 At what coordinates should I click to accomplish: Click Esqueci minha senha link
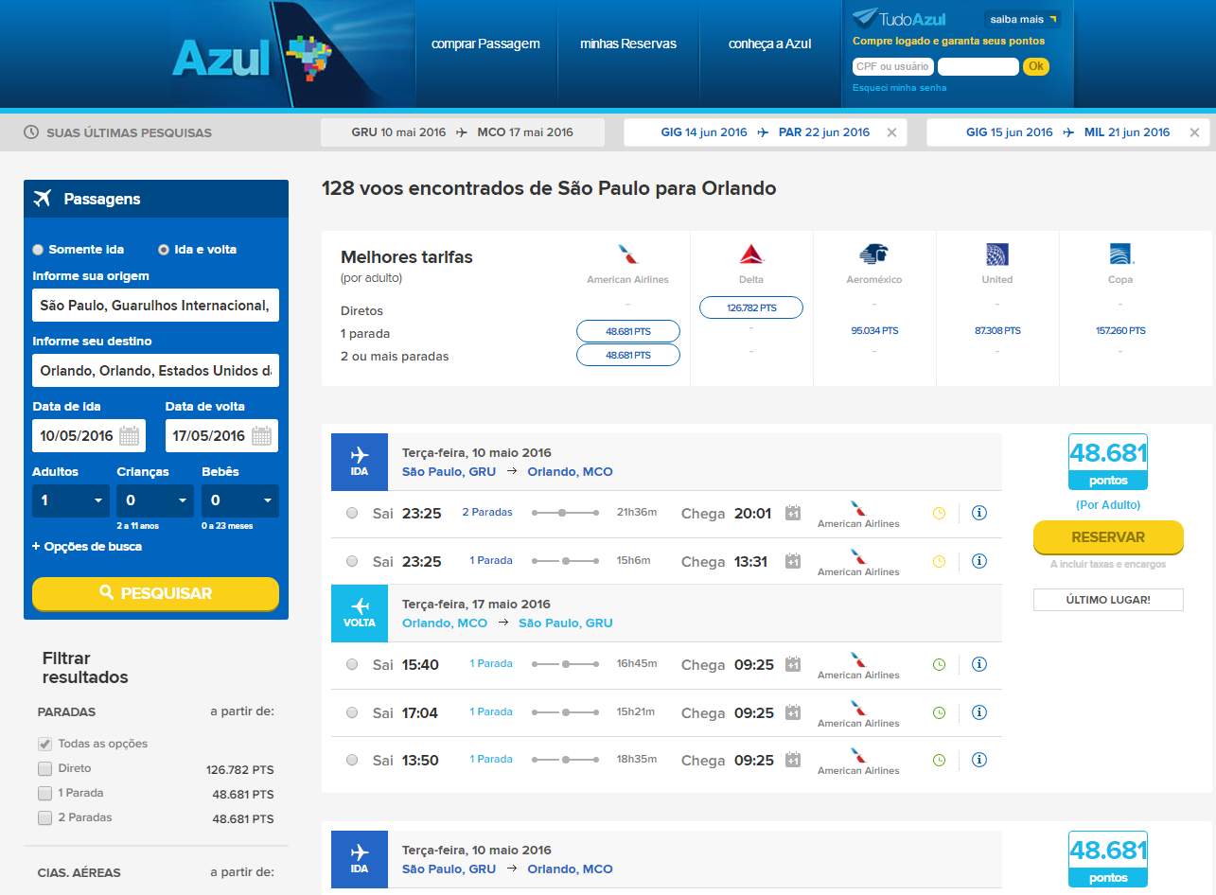point(900,88)
